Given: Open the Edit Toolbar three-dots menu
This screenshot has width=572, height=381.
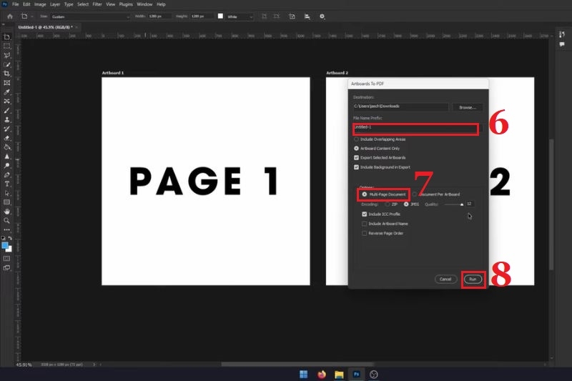Looking at the screenshot, I should (x=6, y=229).
